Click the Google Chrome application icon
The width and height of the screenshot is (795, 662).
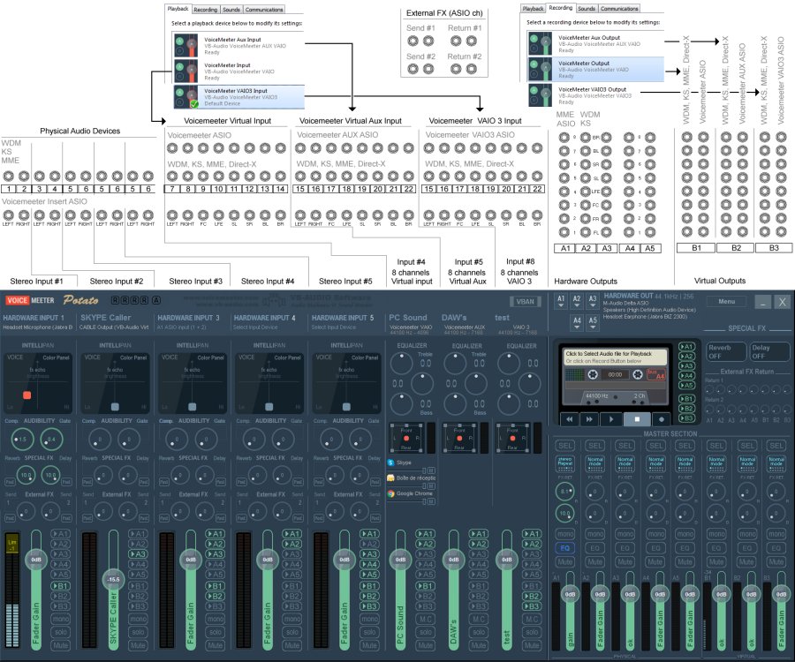(391, 493)
